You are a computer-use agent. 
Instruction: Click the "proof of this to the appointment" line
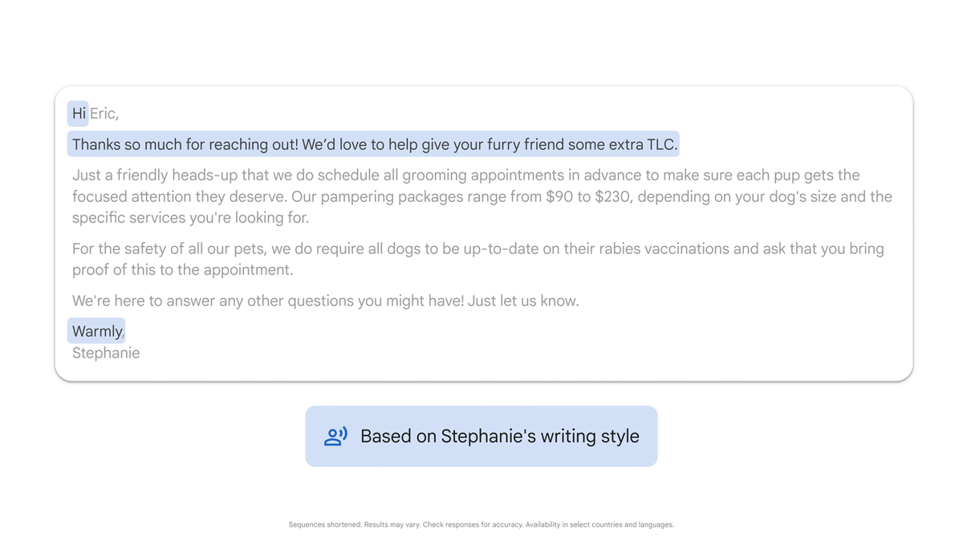click(x=183, y=270)
